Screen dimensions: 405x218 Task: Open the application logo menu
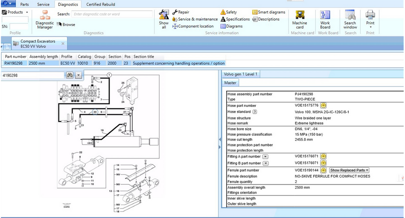tap(8, 3)
